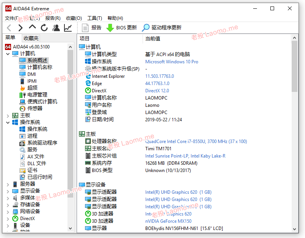Click the Xbox icon beside DirectX list row
This screenshot has height=238, width=305.
pos(88,90)
